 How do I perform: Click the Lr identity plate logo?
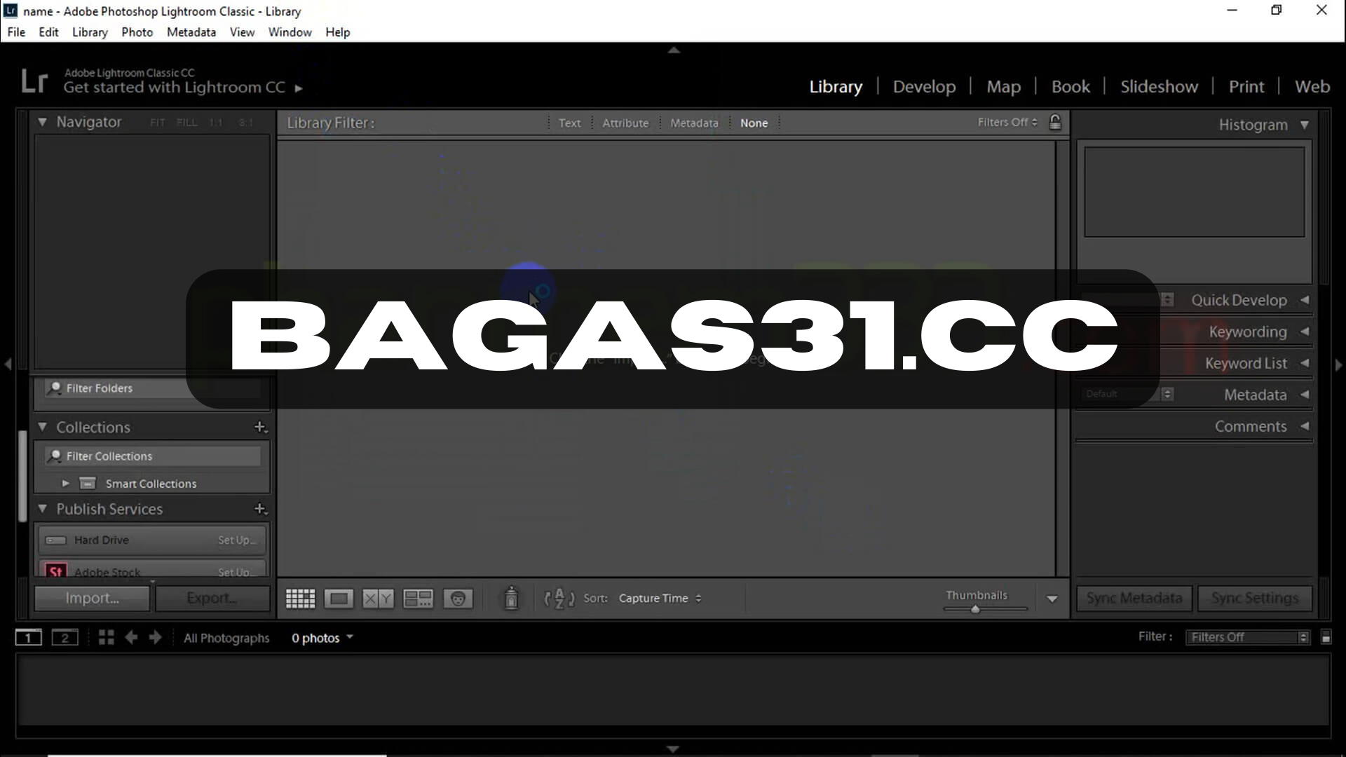[x=34, y=81]
